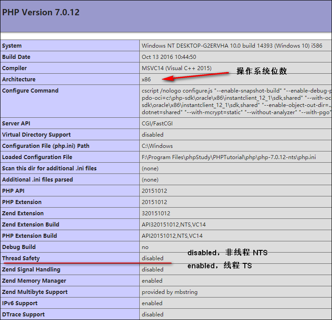Click the 'IPv6 Support' label
Image resolution: width=332 pixels, height=320 pixels.
[x=20, y=303]
